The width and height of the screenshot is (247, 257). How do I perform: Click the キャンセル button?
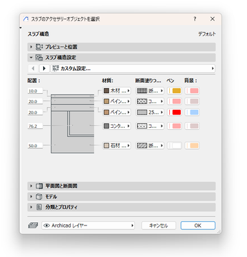pyautogui.click(x=159, y=226)
